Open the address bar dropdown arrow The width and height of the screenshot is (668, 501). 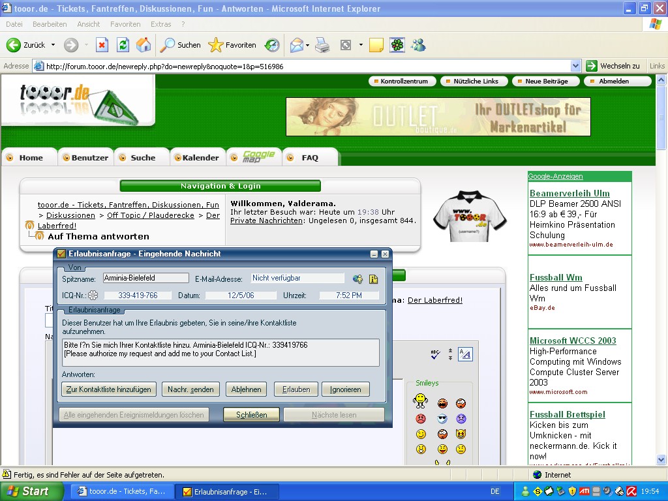[x=575, y=66]
